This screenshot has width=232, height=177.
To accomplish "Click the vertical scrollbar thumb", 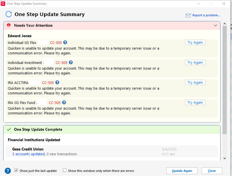I will tap(224, 80).
